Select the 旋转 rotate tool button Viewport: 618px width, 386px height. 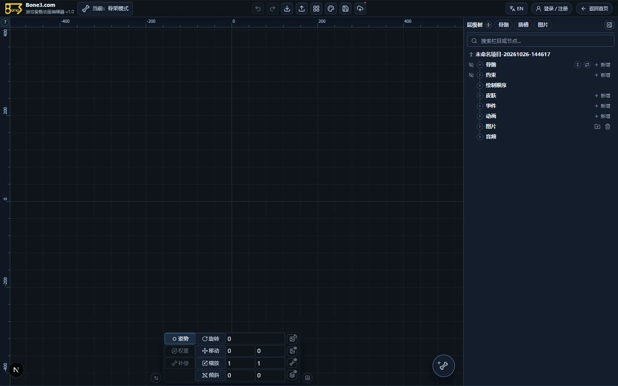coord(210,339)
